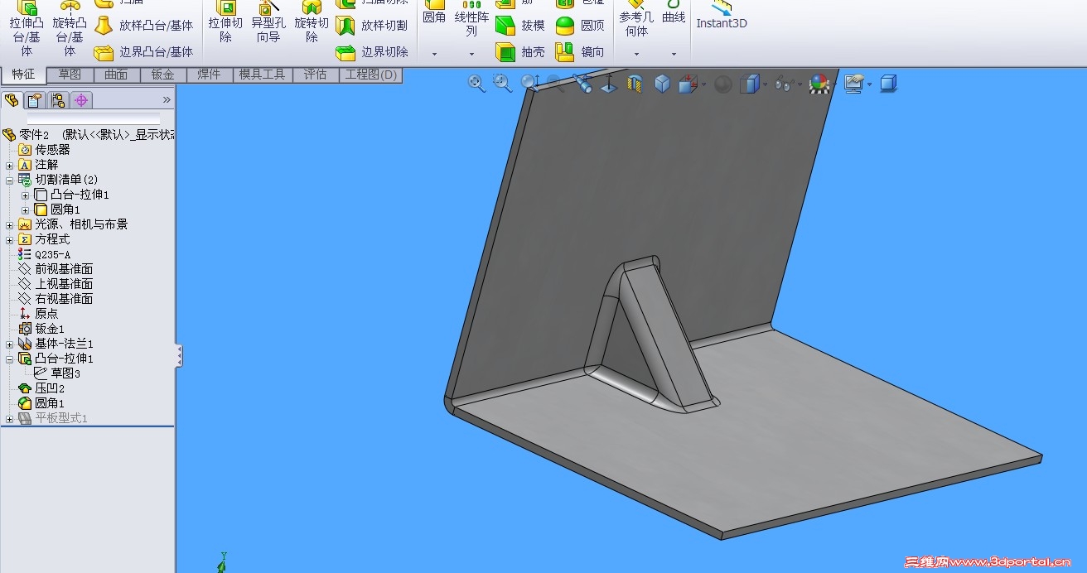Open the ConfigurationManager tab icon
The height and width of the screenshot is (573, 1087).
click(x=57, y=100)
